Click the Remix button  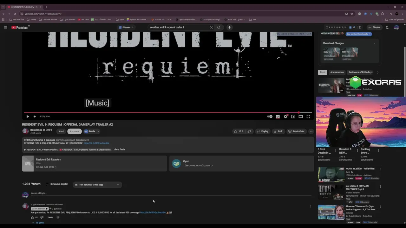coord(89,131)
